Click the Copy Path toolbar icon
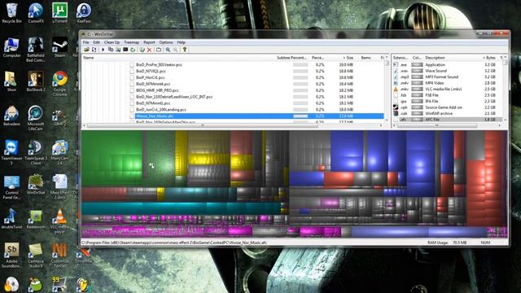The height and width of the screenshot is (293, 521). (111, 50)
